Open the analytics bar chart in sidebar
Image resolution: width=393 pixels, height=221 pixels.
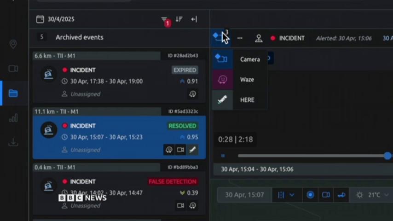click(x=13, y=118)
